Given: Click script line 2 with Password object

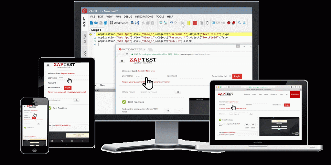Looking at the screenshot, I should click(163, 38).
